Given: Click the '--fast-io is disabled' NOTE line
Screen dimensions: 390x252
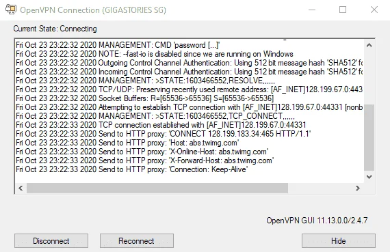Looking at the screenshot, I should coord(155,54).
